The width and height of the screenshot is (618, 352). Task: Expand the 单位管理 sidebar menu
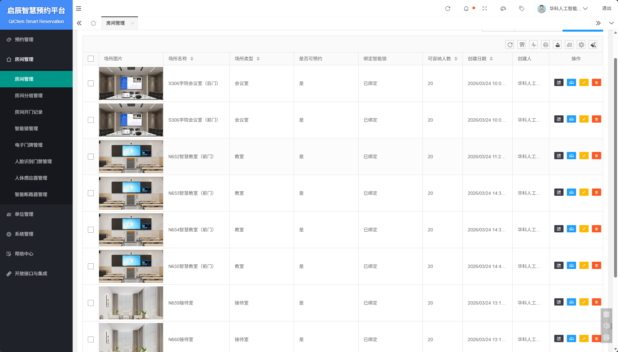pyautogui.click(x=24, y=214)
